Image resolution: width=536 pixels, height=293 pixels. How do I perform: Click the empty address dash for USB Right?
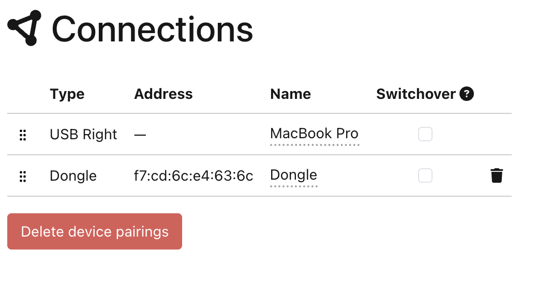pyautogui.click(x=140, y=135)
